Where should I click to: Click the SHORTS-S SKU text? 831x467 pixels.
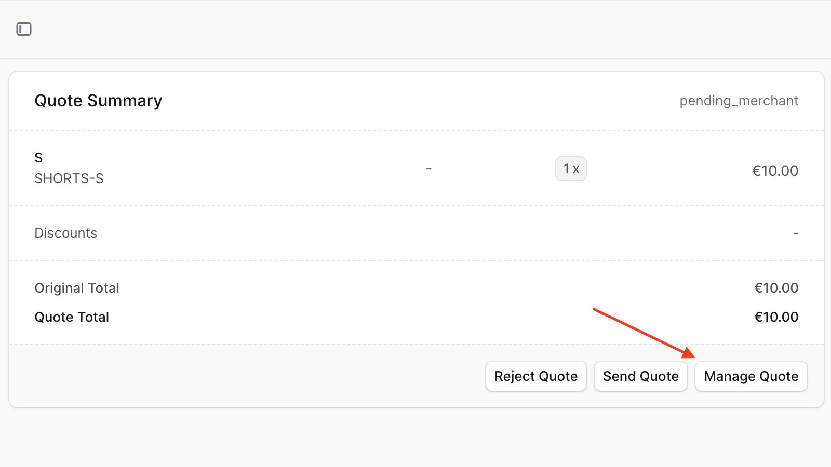[69, 178]
